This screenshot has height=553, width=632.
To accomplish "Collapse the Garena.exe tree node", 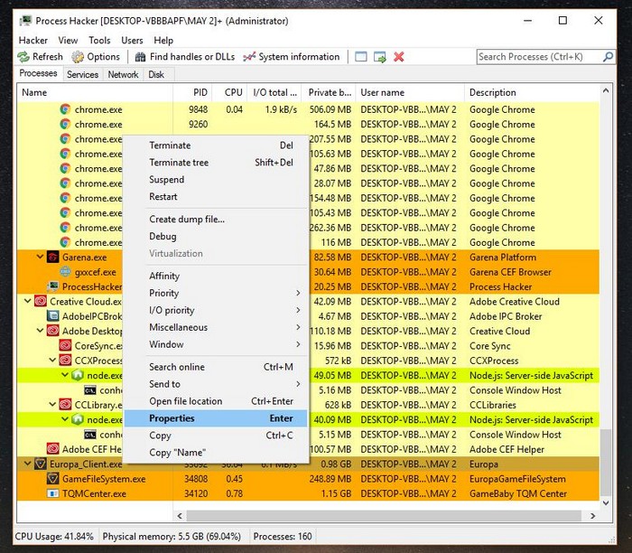I will click(x=40, y=257).
